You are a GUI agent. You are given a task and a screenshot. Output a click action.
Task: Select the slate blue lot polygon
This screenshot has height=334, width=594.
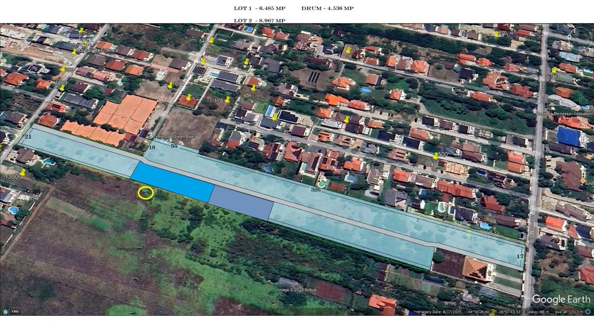pyautogui.click(x=241, y=203)
